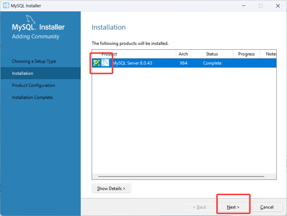
Task: Click the X64 architecture cell
Action: 184,63
